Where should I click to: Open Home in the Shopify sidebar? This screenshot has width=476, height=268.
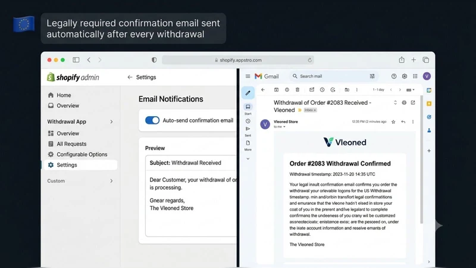(x=59, y=95)
